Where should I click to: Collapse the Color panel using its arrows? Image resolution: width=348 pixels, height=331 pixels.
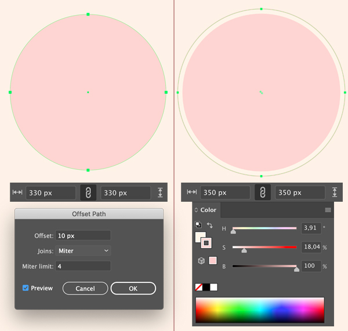pos(196,210)
